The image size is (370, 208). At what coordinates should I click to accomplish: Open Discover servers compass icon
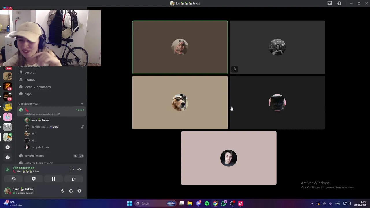tap(8, 157)
